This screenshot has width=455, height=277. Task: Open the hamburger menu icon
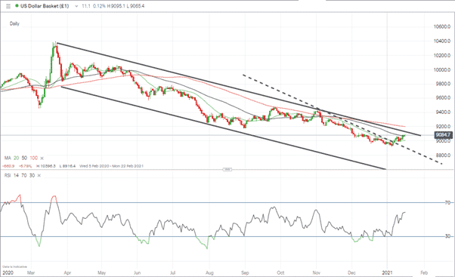[8, 6]
